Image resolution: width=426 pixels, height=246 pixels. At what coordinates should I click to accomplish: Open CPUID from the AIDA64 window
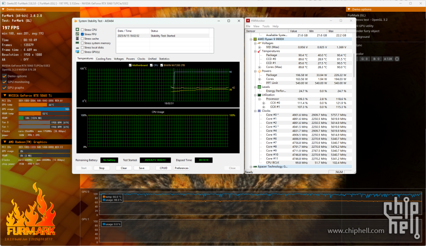point(164,168)
